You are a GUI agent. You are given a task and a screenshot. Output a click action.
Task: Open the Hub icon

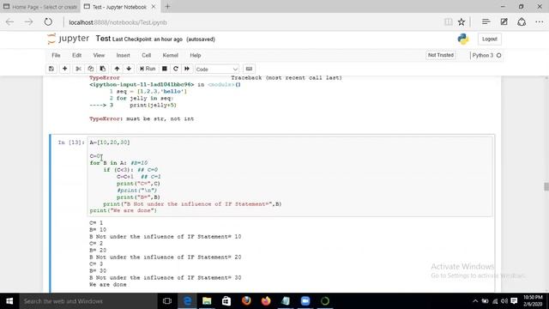pos(486,22)
